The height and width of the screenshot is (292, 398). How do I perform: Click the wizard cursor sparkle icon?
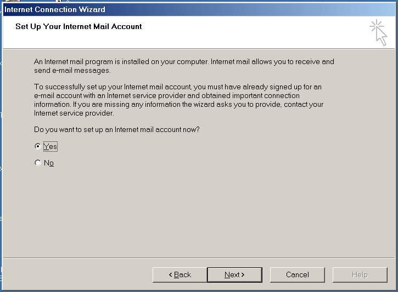pyautogui.click(x=378, y=32)
